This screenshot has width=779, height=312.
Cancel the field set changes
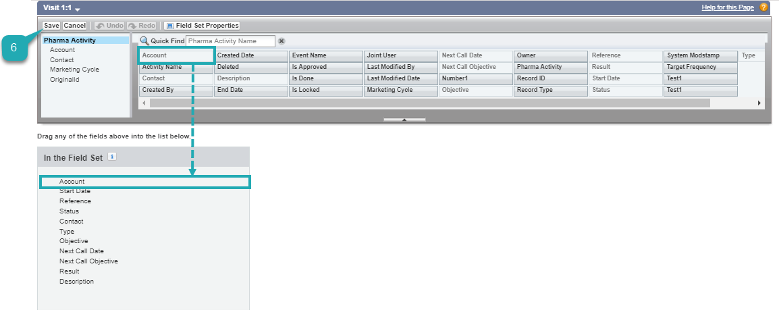(75, 26)
